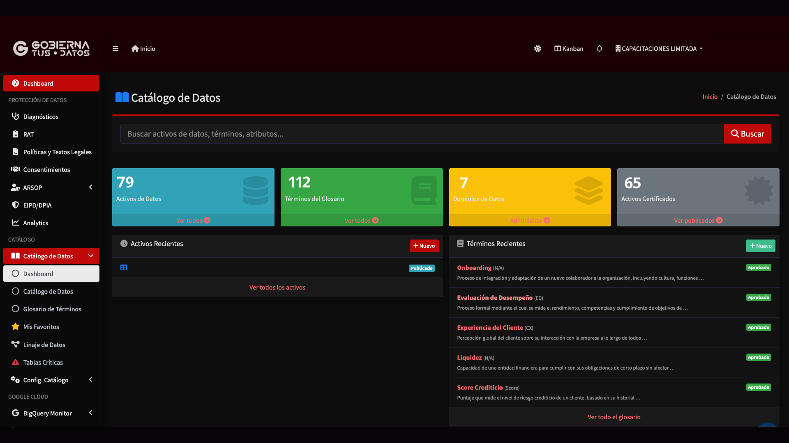Open the notifications bell icon

click(600, 48)
